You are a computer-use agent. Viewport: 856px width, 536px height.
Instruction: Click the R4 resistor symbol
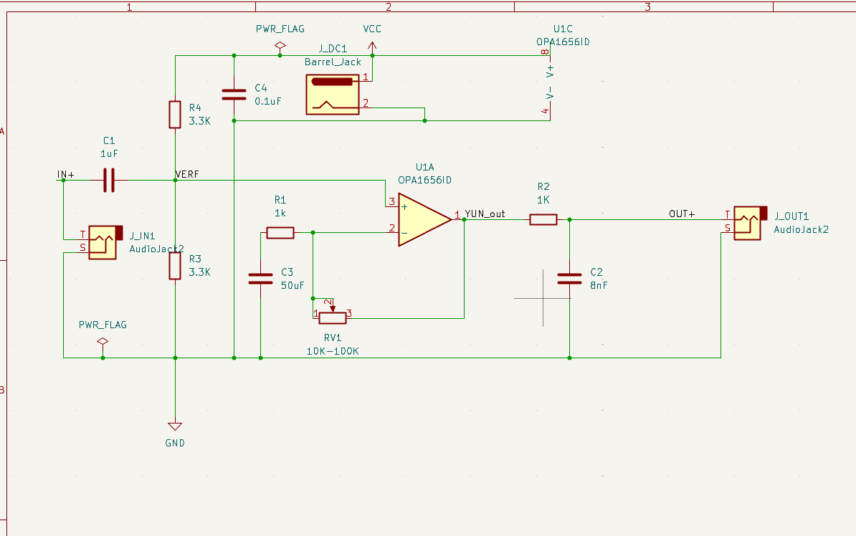click(x=175, y=115)
